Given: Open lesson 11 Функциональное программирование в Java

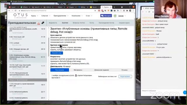Looking at the screenshot, I should click(27, 75).
